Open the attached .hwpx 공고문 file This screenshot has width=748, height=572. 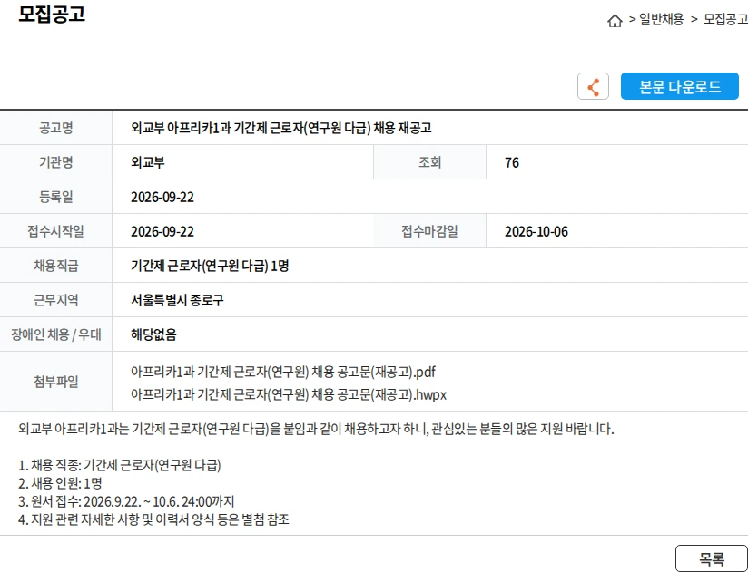[288, 394]
